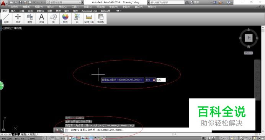Open the 注释 (Annotation) text panel
Viewport: 265px width, 140px height.
(x=42, y=18)
